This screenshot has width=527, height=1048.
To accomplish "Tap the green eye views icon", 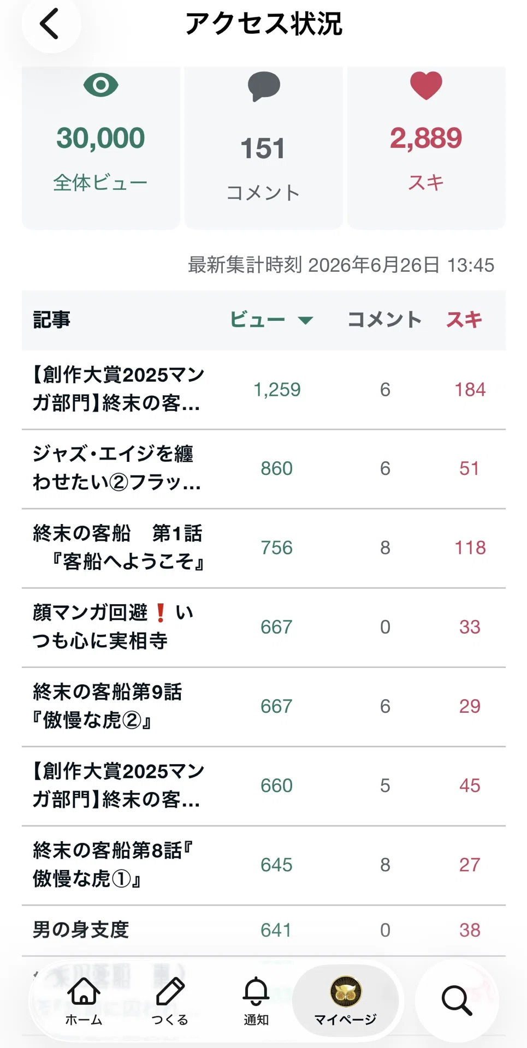I will click(x=101, y=85).
